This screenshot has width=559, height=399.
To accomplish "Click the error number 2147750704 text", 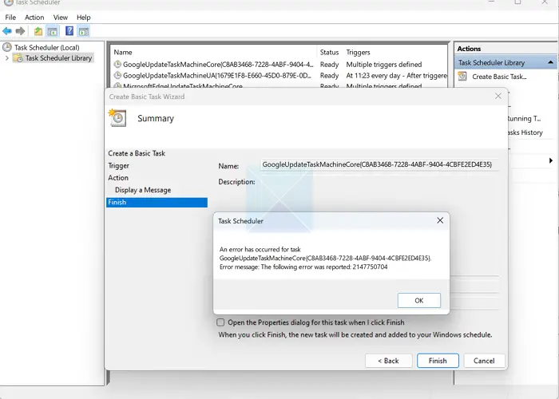I will 370,267.
